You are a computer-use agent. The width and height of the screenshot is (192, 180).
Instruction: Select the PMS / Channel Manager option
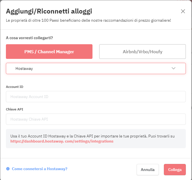(49, 52)
